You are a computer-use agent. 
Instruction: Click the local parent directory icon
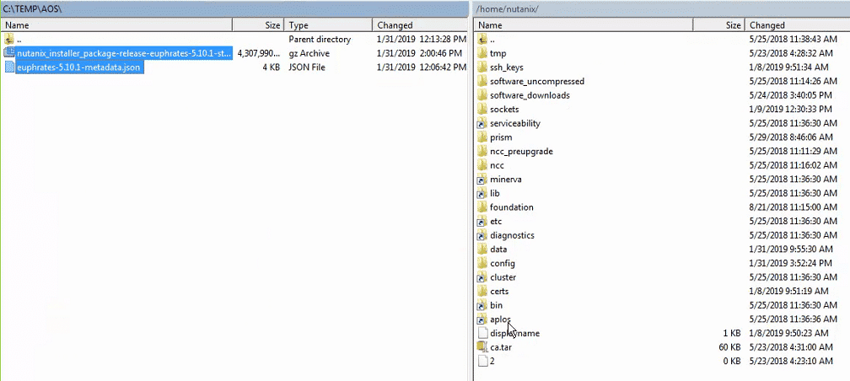pos(9,40)
